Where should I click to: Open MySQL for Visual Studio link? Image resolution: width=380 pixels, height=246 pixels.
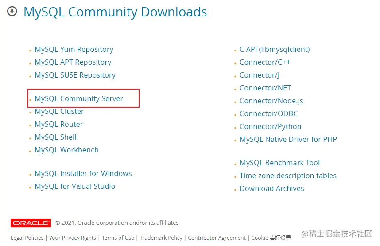(75, 186)
